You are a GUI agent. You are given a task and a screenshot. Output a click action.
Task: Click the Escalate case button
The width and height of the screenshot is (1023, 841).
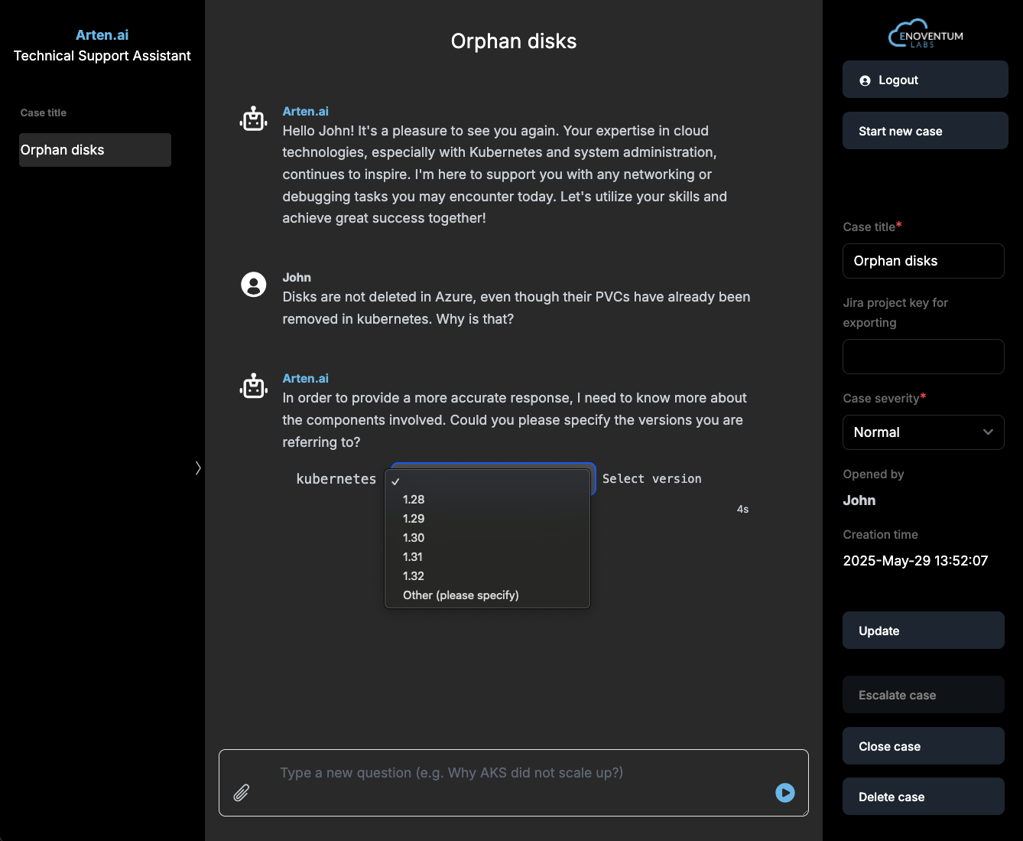(924, 695)
